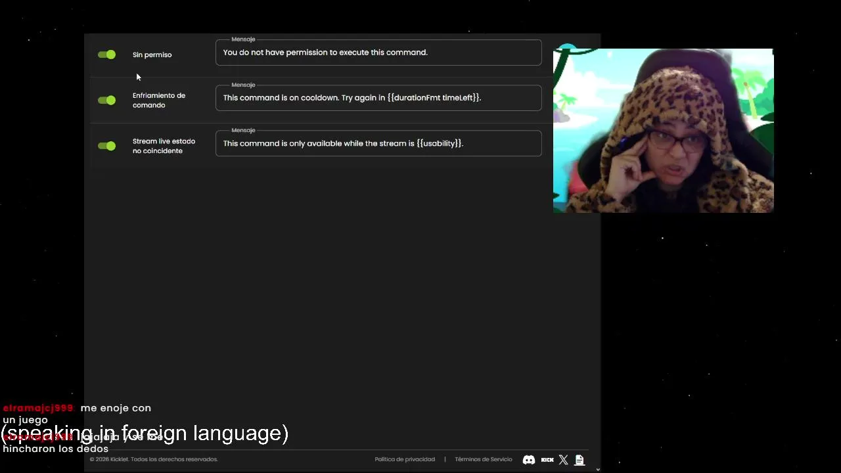
Task: Click the scrollbar down arrow
Action: coord(597,469)
